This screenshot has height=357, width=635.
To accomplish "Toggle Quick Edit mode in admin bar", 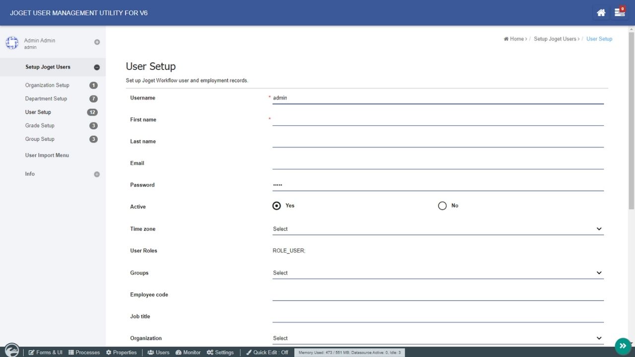I will pyautogui.click(x=267, y=353).
